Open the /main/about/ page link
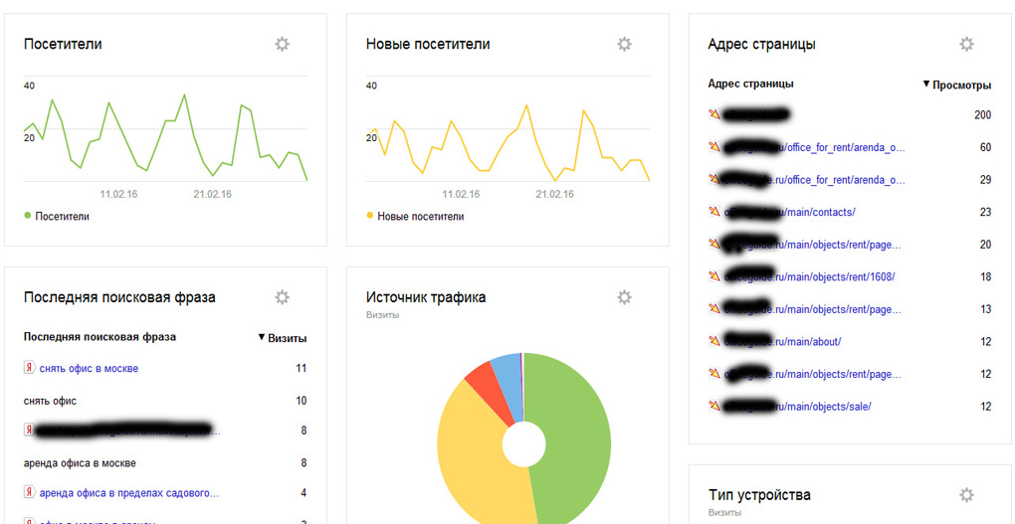This screenshot has height=524, width=1015. [x=782, y=342]
